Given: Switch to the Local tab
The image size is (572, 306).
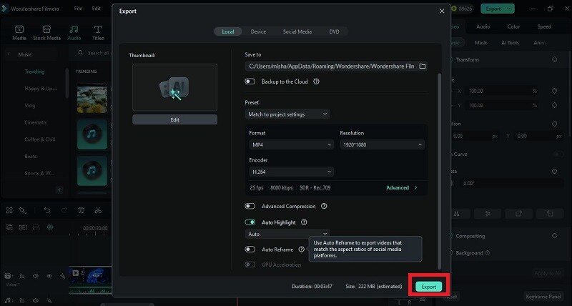Looking at the screenshot, I should 228,31.
